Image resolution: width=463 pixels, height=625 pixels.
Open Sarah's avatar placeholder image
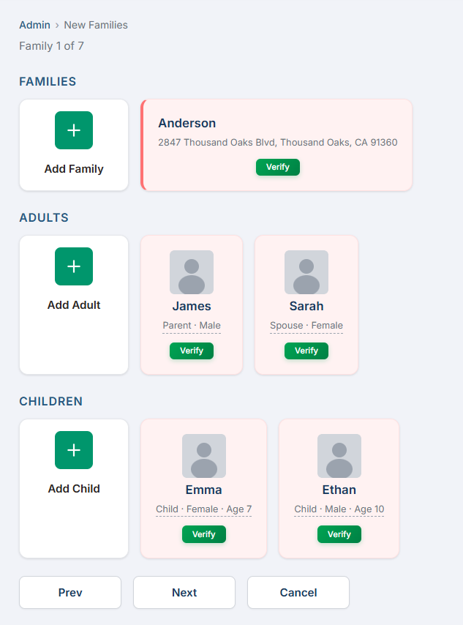tap(306, 272)
